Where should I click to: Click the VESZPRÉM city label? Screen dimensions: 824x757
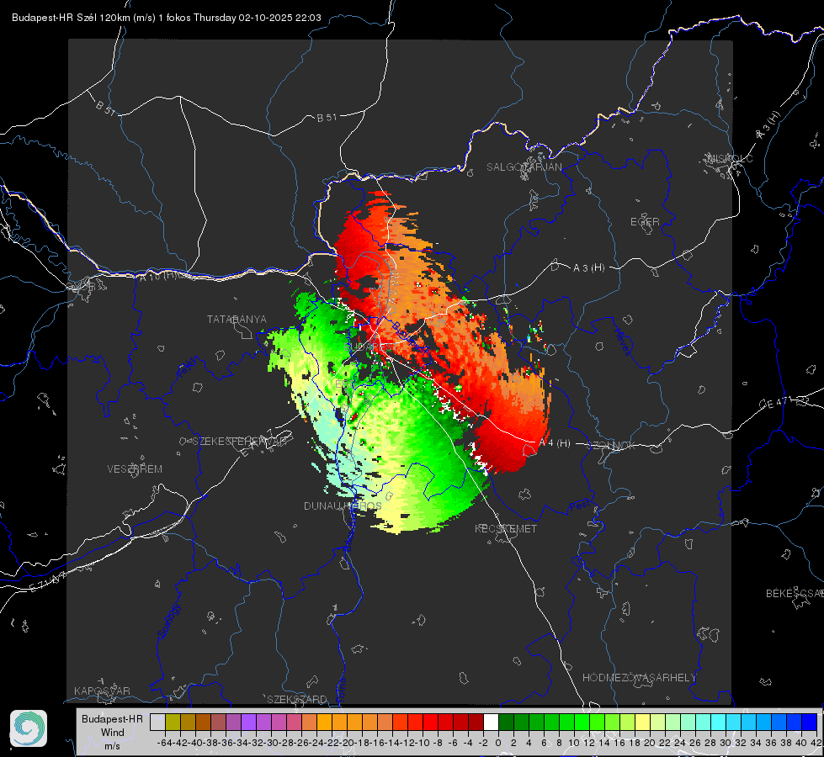click(135, 468)
